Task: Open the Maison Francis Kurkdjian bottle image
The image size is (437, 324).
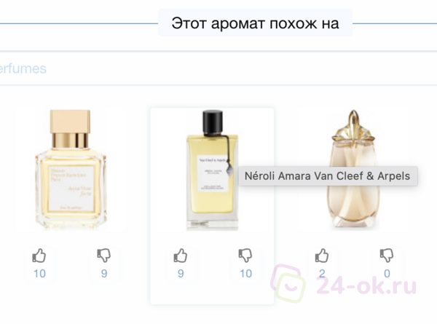Action: tap(71, 170)
